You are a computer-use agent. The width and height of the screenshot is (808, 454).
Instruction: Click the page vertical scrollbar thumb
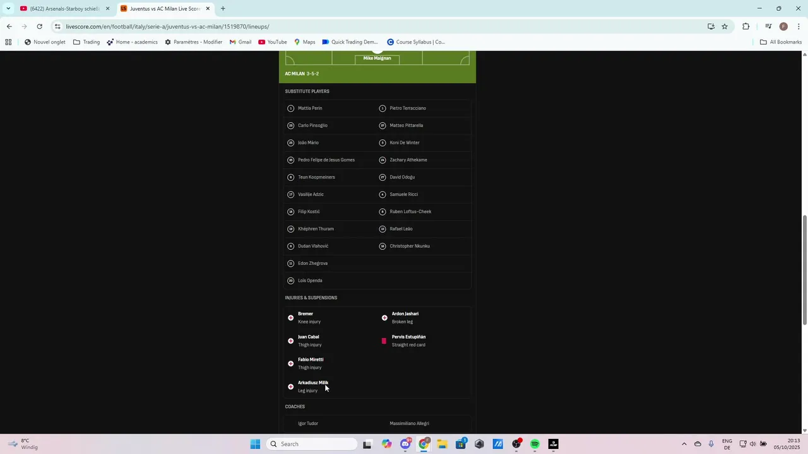pyautogui.click(x=804, y=269)
